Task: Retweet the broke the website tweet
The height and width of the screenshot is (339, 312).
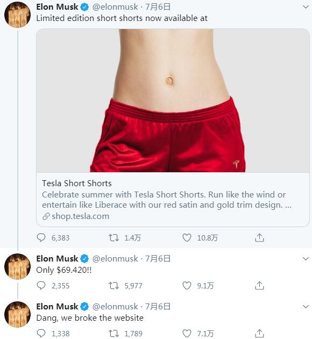Action: (x=114, y=334)
